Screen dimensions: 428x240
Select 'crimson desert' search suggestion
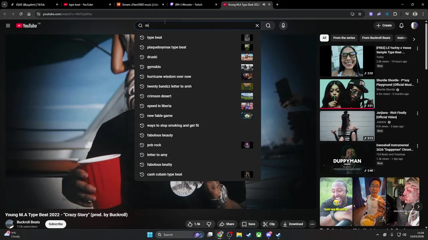(x=198, y=96)
